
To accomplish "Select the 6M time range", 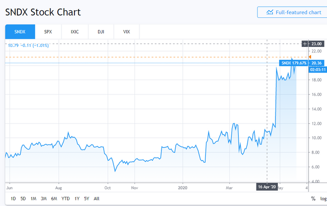I will 55,198.
